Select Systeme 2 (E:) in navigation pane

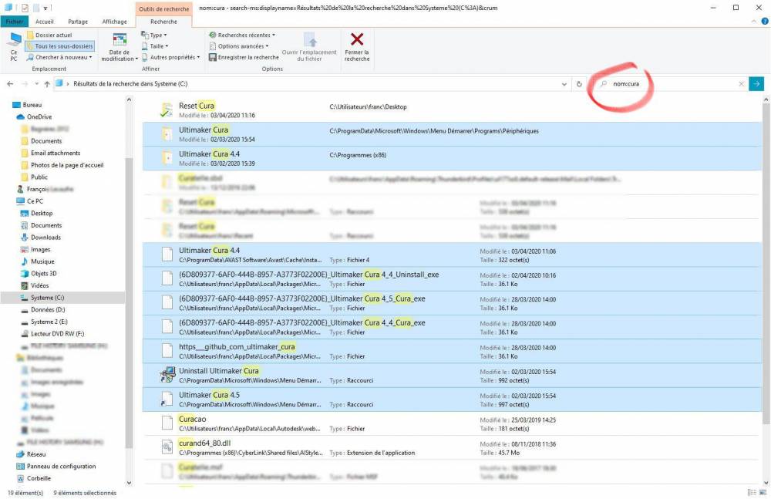49,322
